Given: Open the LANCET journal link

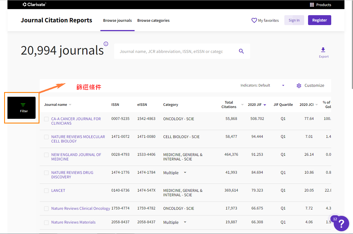Looking at the screenshot, I should click(58, 190).
